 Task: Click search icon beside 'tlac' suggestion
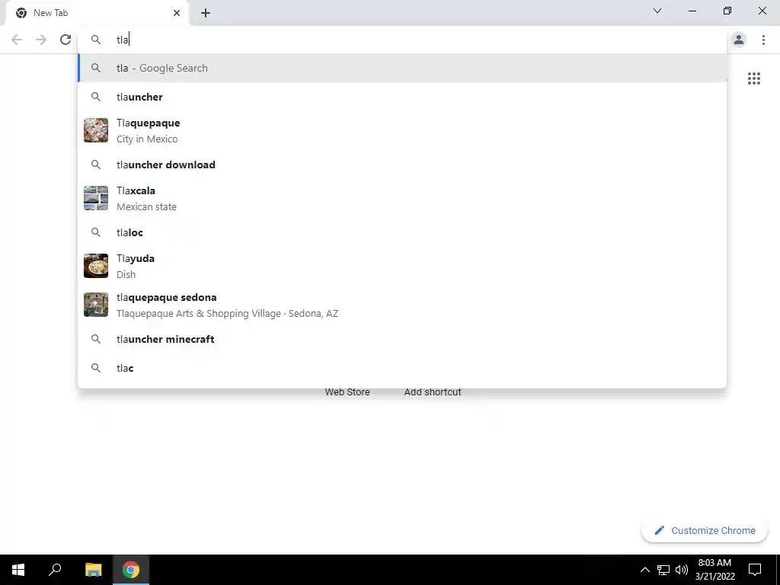[96, 368]
